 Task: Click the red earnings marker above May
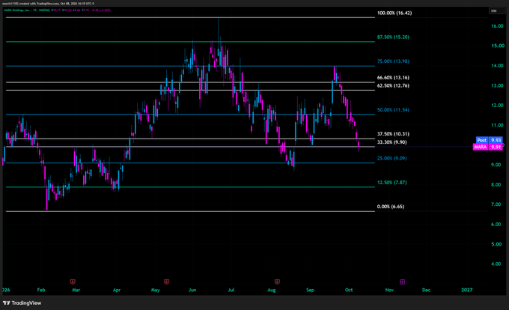166,282
